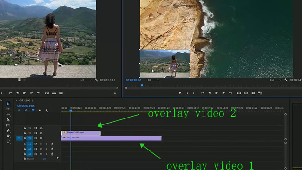Select Cliff clip on track V1
This screenshot has width=302, height=170.
[x=112, y=138]
